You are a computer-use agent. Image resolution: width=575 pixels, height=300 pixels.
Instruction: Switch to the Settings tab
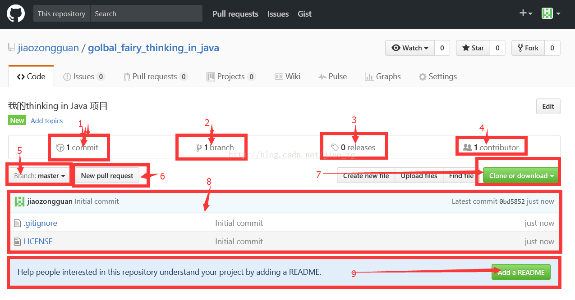click(x=438, y=76)
